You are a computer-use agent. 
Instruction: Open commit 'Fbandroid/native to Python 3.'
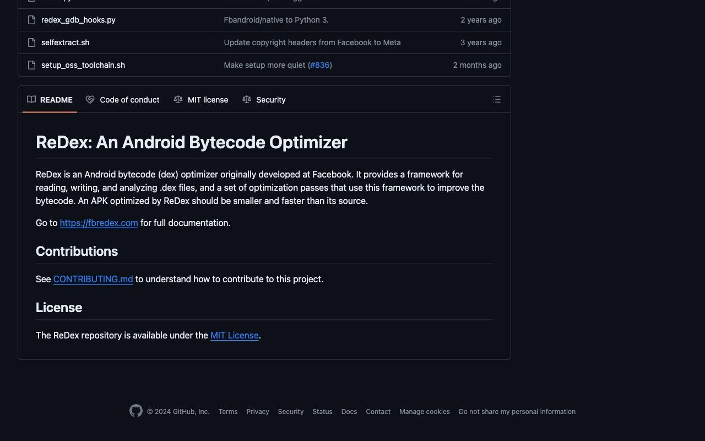[276, 20]
